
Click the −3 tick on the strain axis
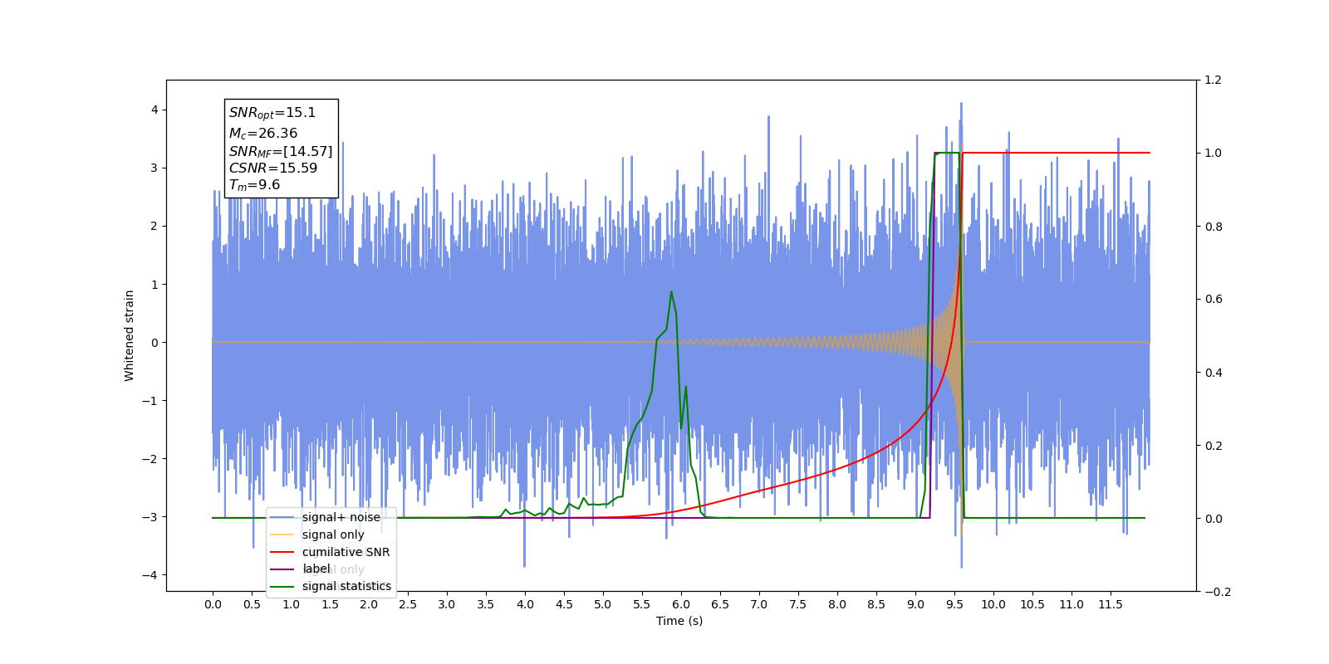[150, 517]
